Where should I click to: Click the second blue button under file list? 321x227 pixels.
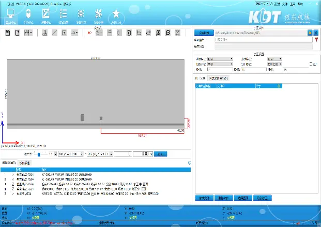pyautogui.click(x=223, y=198)
